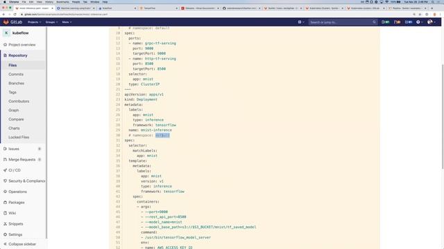The height and width of the screenshot is (249, 444).
Task: Open the Groups dropdown in navbar
Action: [x=51, y=22]
